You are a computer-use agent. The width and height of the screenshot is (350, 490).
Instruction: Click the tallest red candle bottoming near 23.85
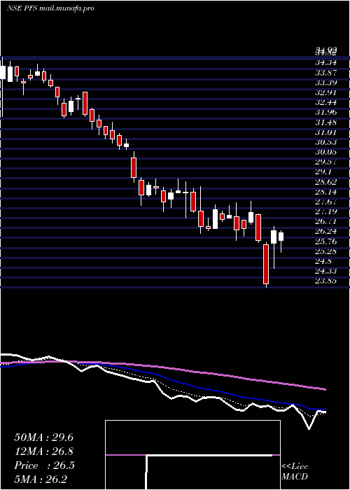(x=266, y=264)
